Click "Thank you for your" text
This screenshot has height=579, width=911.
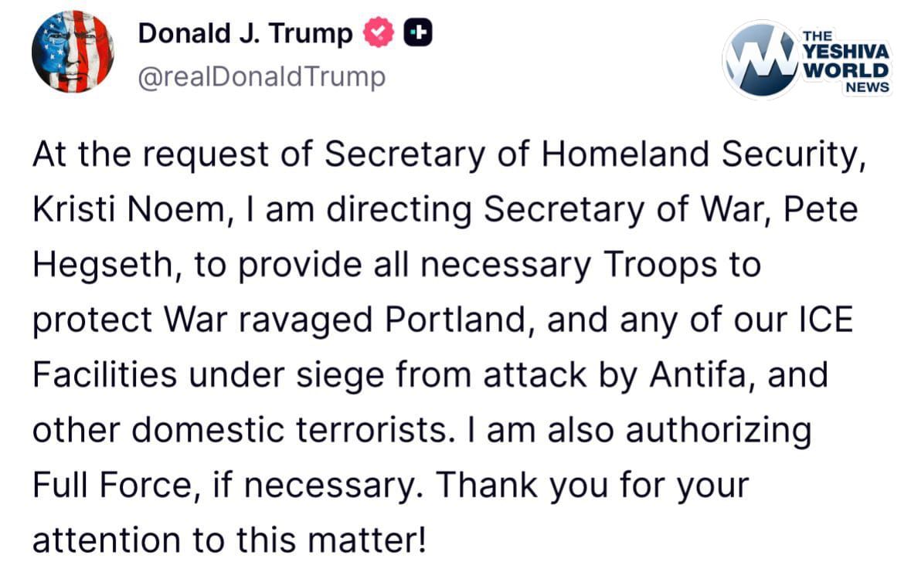tap(591, 485)
